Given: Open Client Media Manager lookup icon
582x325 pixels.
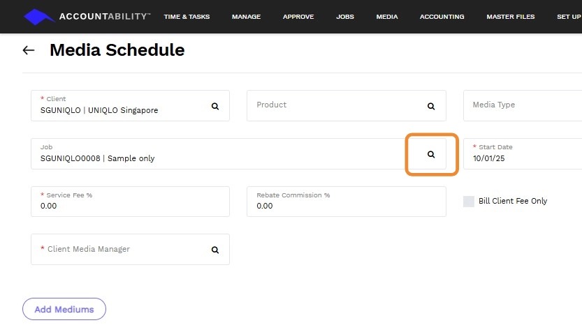Looking at the screenshot, I should click(x=215, y=250).
